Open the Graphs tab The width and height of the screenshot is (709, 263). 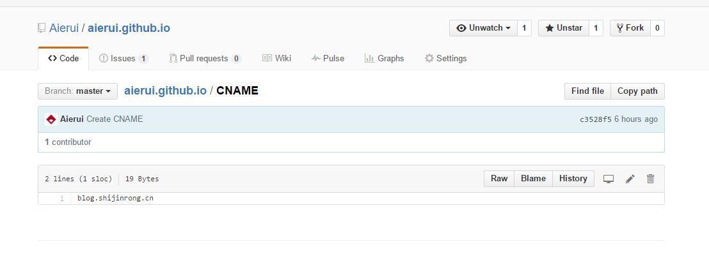[384, 58]
